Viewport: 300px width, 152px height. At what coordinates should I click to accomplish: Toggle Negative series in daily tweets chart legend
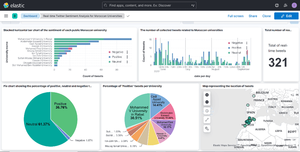[237, 43]
